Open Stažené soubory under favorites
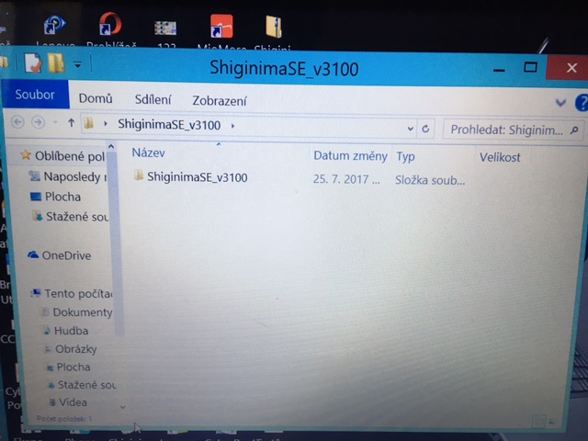Image resolution: width=588 pixels, height=441 pixels. tap(77, 217)
